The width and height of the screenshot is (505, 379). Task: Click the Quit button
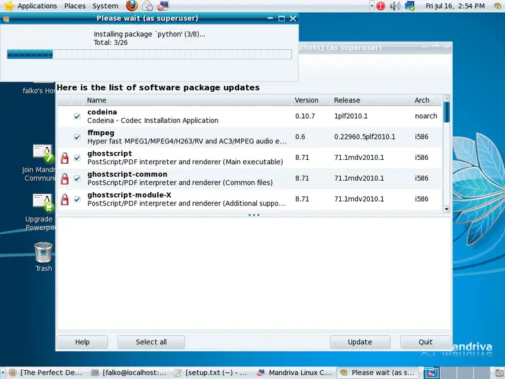click(425, 342)
